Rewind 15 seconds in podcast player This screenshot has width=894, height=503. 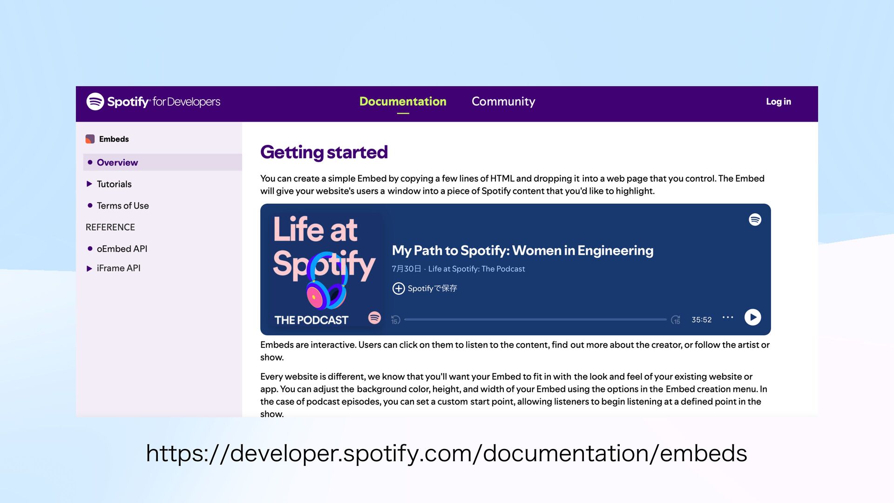[395, 320]
